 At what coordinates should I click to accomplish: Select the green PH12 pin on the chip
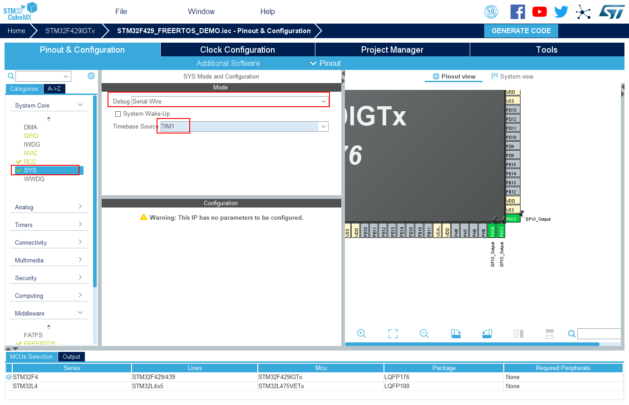pos(513,219)
